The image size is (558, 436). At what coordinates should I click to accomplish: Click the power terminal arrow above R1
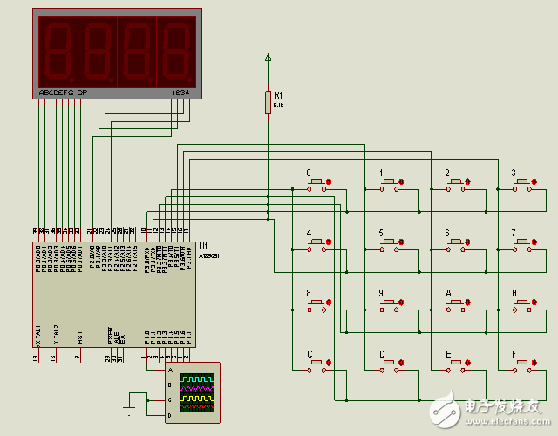(x=269, y=58)
